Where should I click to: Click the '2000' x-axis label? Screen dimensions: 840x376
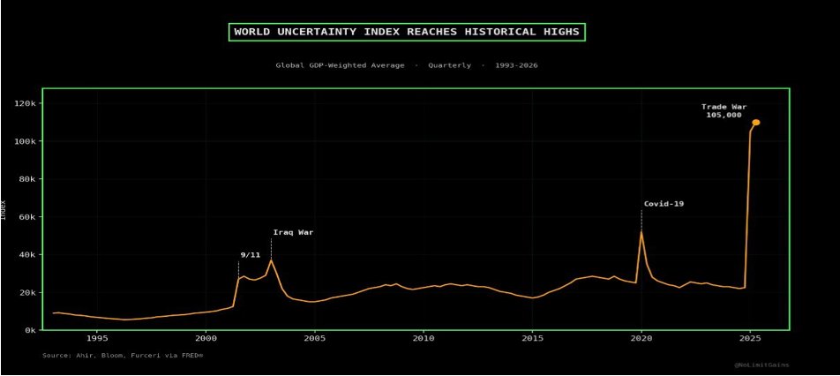[206, 339]
